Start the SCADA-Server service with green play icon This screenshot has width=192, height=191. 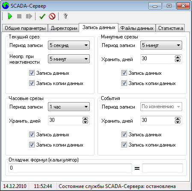10,16
